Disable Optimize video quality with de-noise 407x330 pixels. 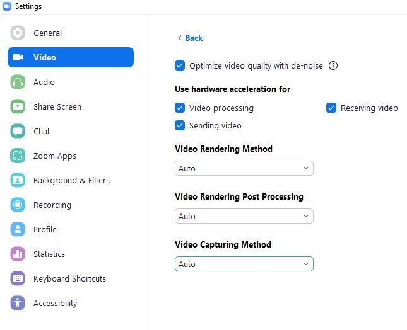(180, 65)
